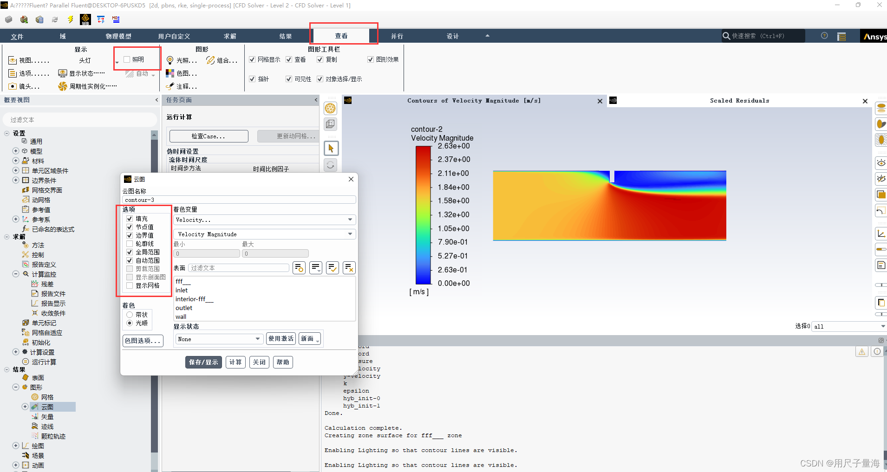Viewport: 887px width, 472px height.
Task: Click 计算 button in 云图 dialog
Action: point(235,362)
